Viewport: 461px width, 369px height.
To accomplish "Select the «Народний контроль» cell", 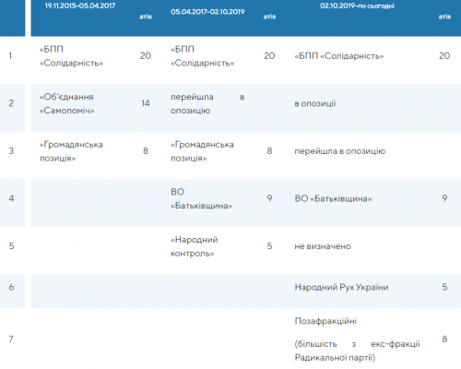I will coord(195,246).
